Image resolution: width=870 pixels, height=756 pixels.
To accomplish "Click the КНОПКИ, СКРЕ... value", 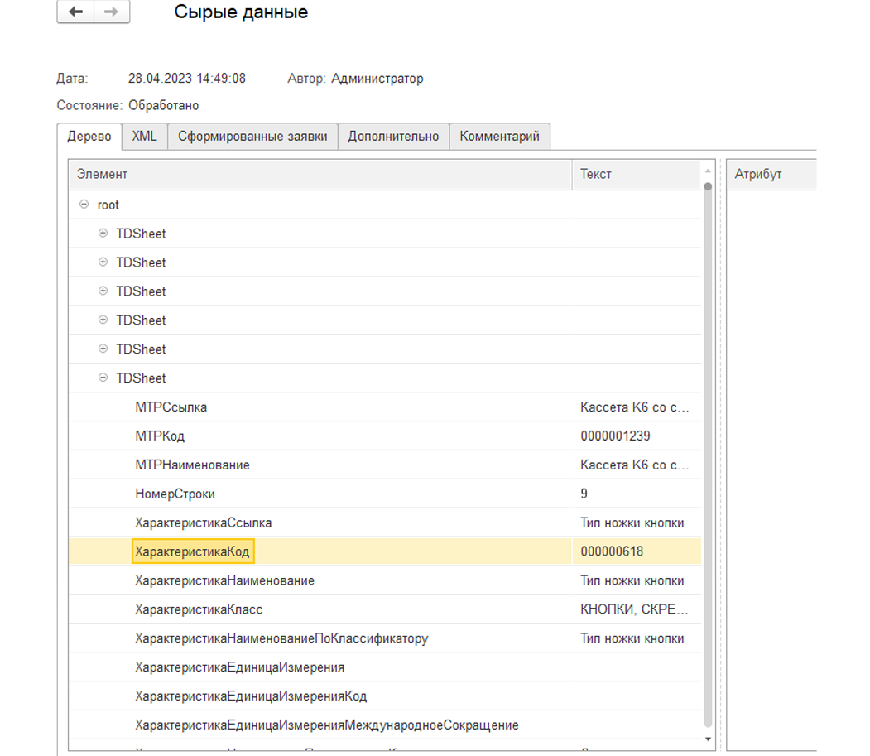I will coord(633,609).
